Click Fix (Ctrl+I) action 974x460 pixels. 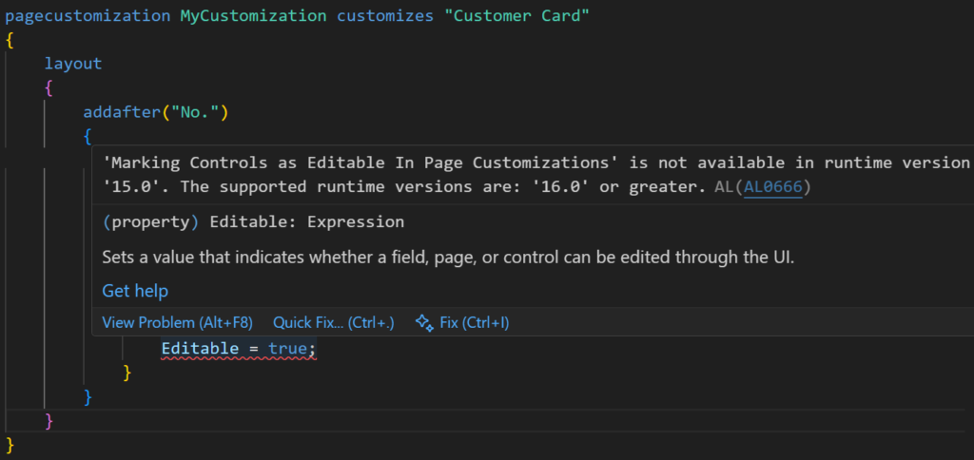474,323
